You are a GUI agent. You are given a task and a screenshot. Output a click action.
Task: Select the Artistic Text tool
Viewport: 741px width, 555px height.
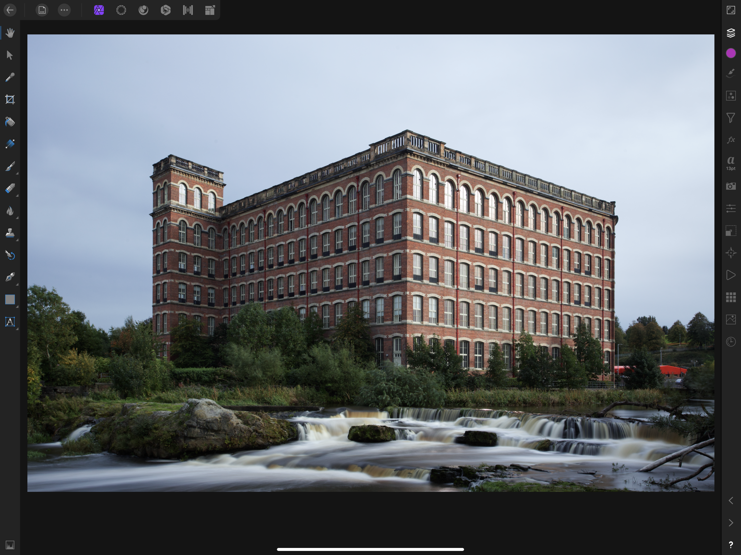pyautogui.click(x=10, y=322)
